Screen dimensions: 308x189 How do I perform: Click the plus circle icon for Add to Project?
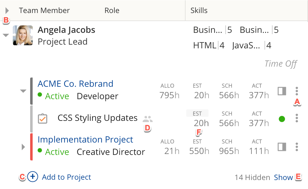pyautogui.click(x=33, y=177)
